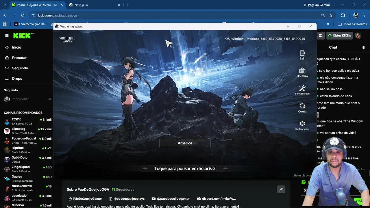Reload the Kick page

tap(23, 15)
